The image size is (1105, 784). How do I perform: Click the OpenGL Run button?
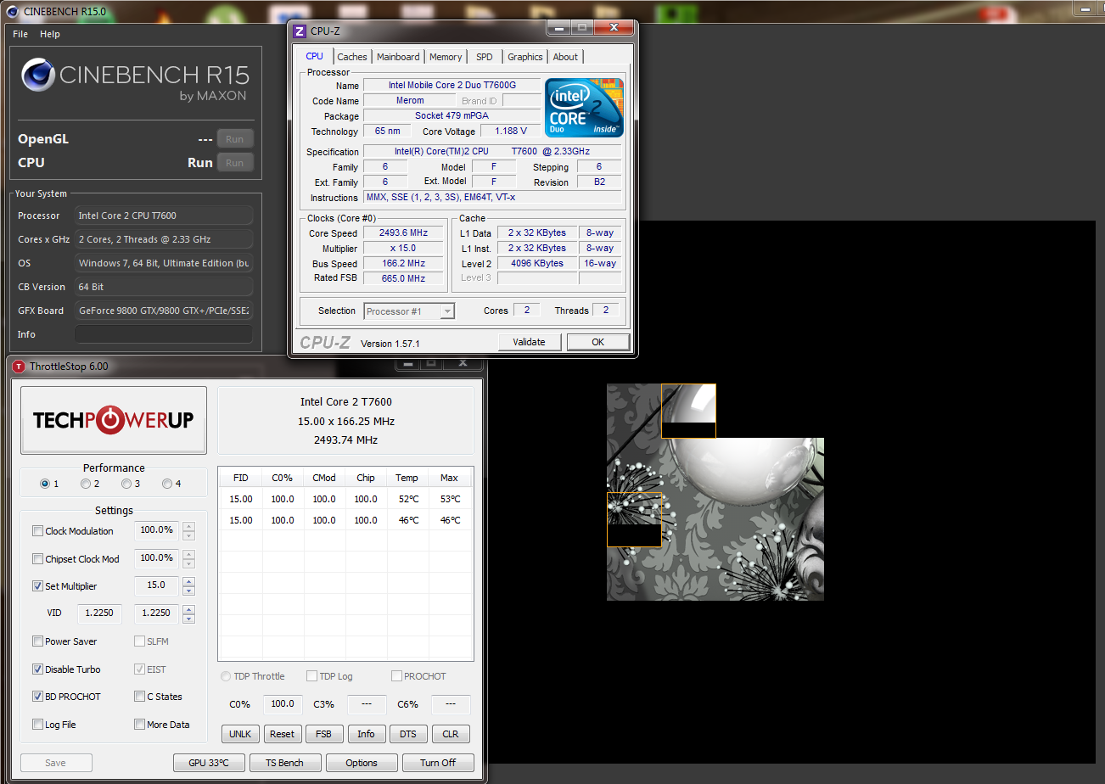(235, 139)
